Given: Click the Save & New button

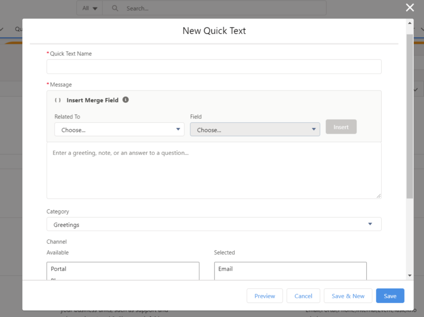Looking at the screenshot, I should (x=348, y=295).
